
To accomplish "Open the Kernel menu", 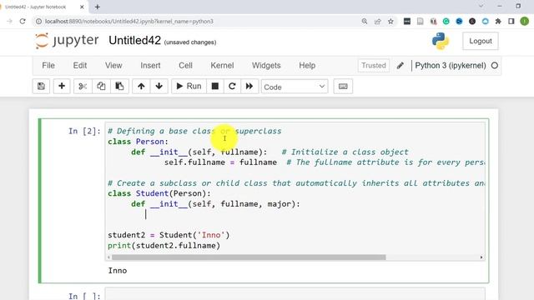I will point(222,65).
